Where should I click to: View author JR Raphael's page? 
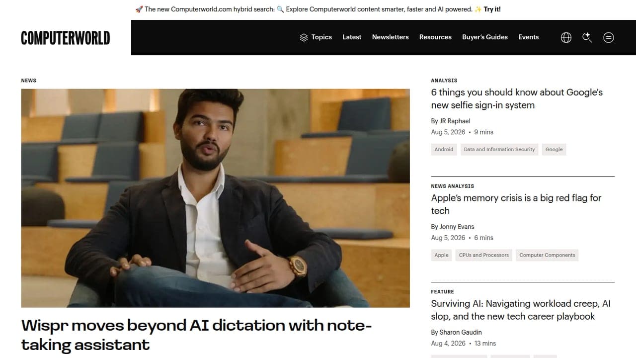455,121
